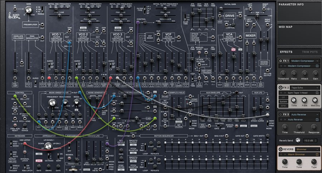Screen dimensions: 322x173
Task: Click the Portamento Momentary button
Action: pyautogui.click(x=69, y=158)
